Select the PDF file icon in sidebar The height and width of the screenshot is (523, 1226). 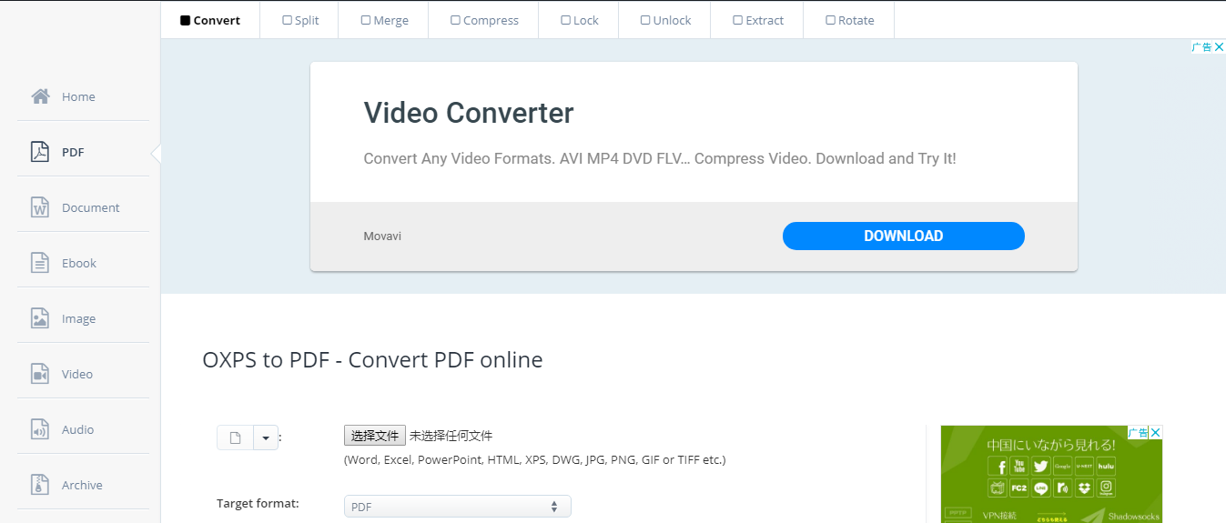point(39,152)
